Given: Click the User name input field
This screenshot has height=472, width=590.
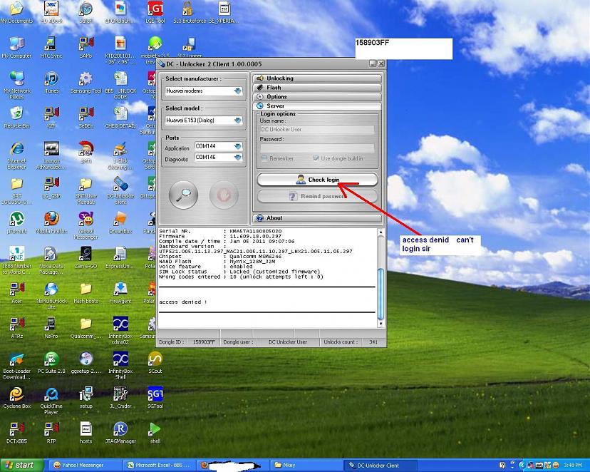Looking at the screenshot, I should (316, 130).
